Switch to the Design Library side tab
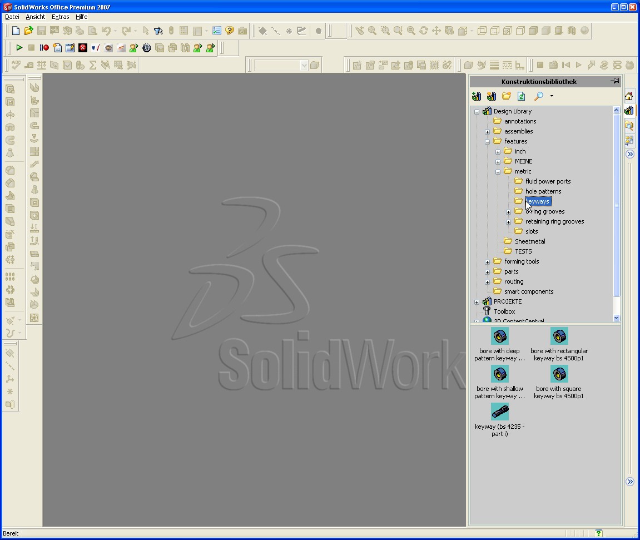This screenshot has height=540, width=640. coord(629,110)
